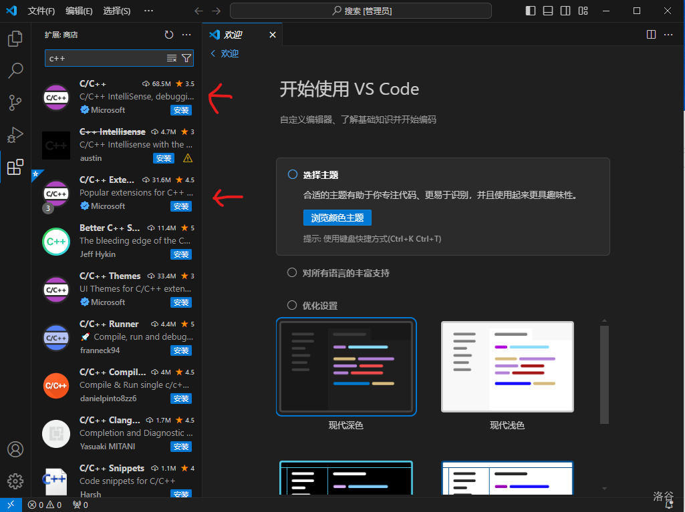Screen dimensions: 685x512
Task: Choose the light high contrast theme preview
Action: tap(507, 477)
